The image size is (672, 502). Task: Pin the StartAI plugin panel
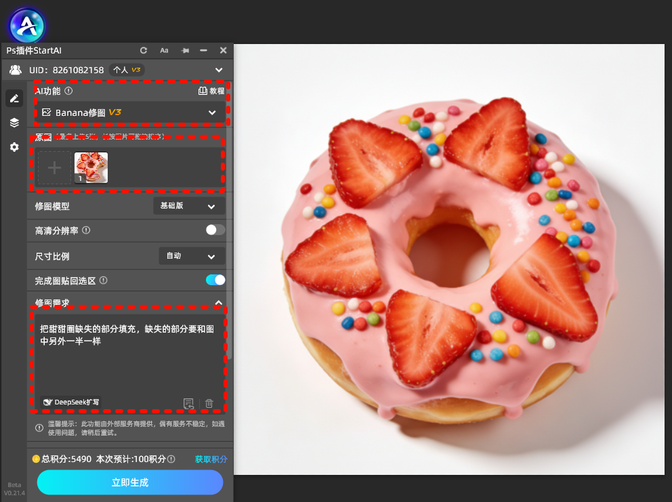point(185,51)
